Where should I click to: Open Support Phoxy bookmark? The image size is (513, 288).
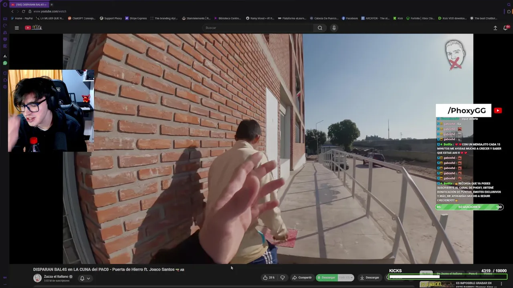[111, 18]
